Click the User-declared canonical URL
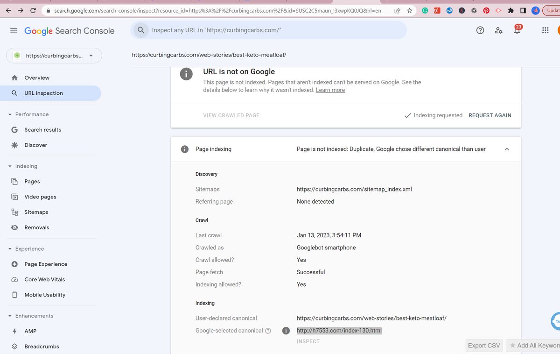Viewport: 560px width, 354px height. coord(371,318)
